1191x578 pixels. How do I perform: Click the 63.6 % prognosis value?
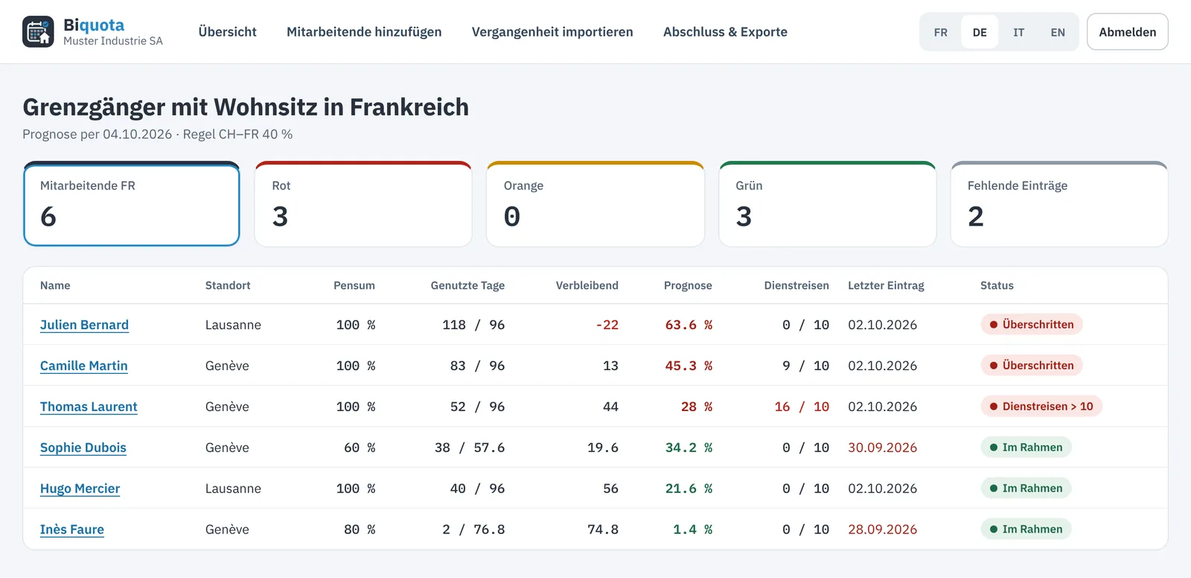[x=689, y=325]
